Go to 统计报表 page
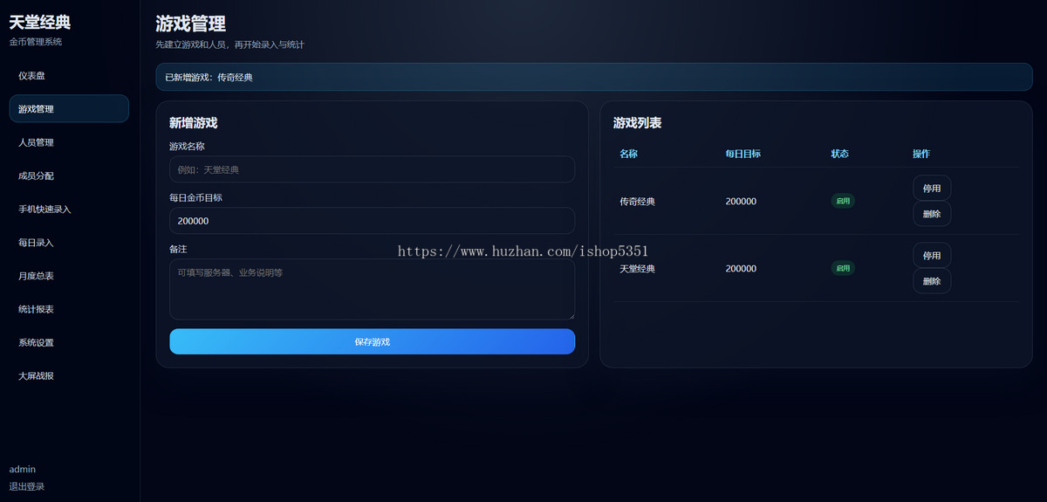1047x502 pixels. [69, 309]
